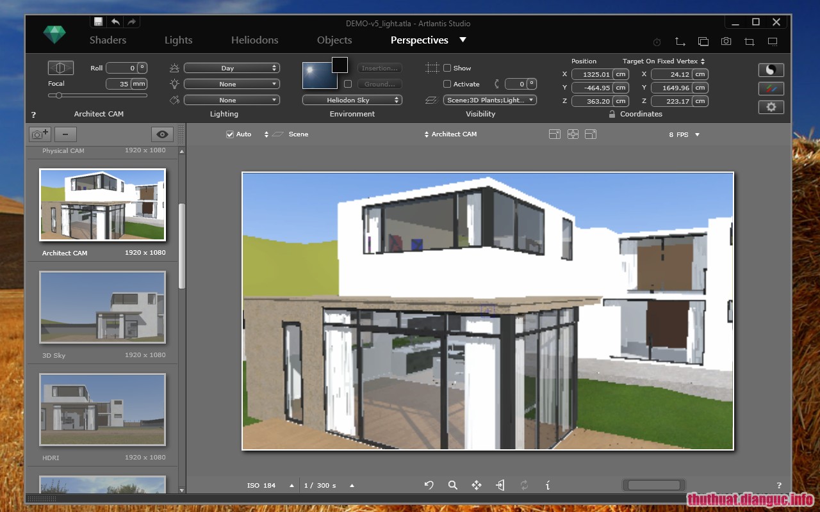Viewport: 820px width, 512px height.
Task: Click the Insertion... button
Action: (379, 68)
